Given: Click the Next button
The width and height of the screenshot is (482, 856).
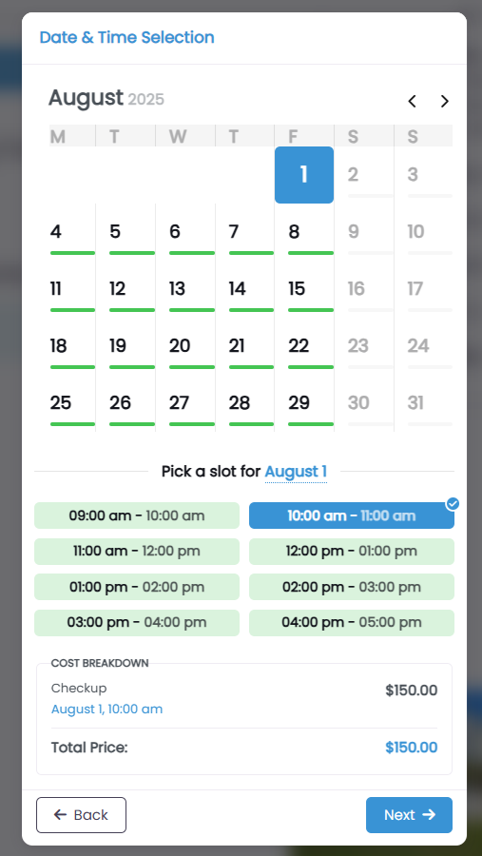Looking at the screenshot, I should click(x=410, y=815).
